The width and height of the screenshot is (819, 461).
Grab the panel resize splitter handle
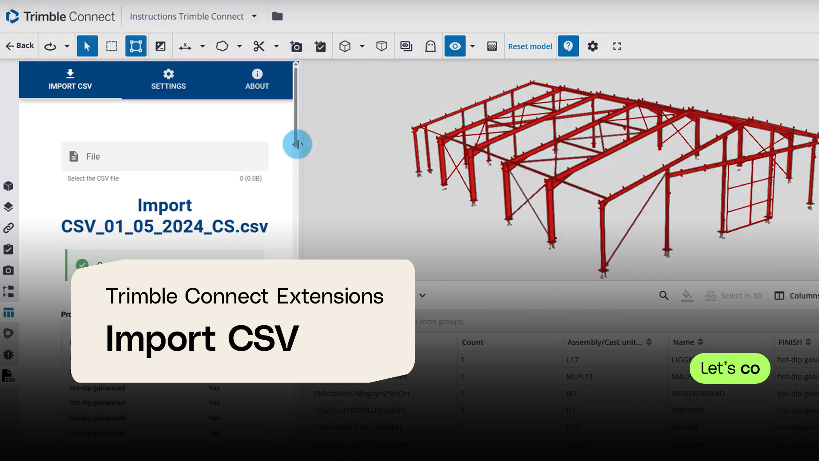coord(297,144)
